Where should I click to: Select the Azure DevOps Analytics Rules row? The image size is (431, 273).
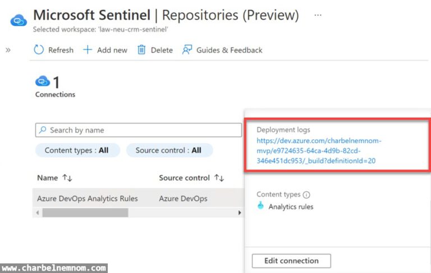[x=138, y=198]
